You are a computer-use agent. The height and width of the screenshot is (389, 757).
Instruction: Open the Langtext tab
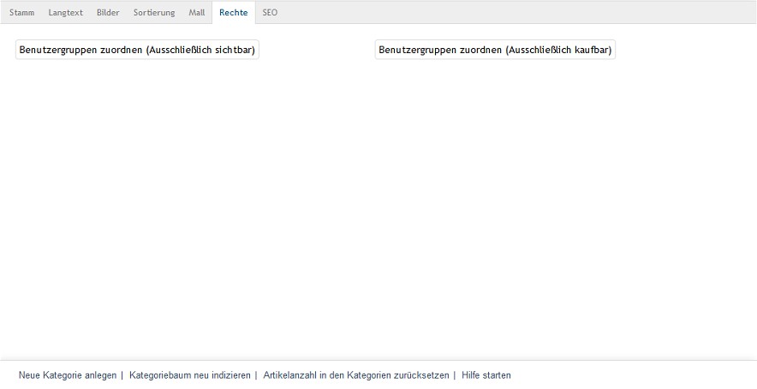65,13
